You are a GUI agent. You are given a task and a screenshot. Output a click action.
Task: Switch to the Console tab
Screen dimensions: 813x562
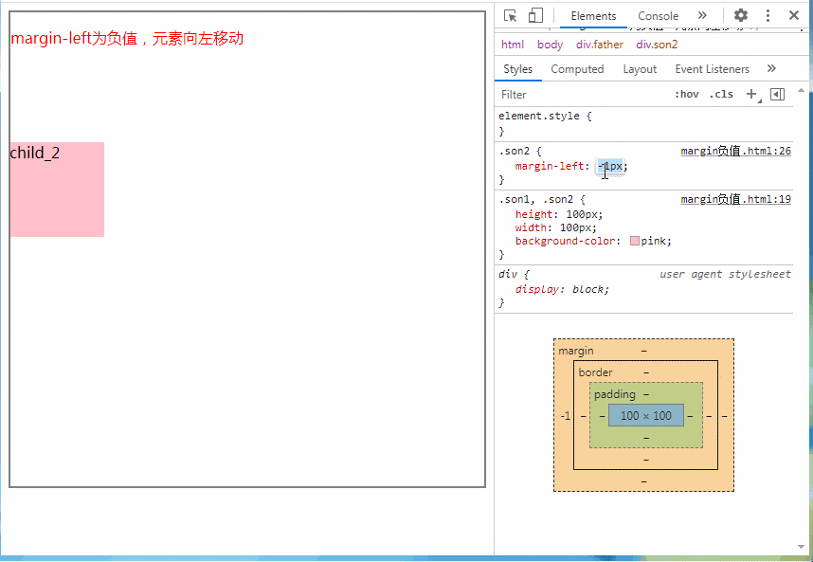tap(658, 16)
